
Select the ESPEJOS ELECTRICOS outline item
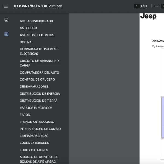click(36, 108)
